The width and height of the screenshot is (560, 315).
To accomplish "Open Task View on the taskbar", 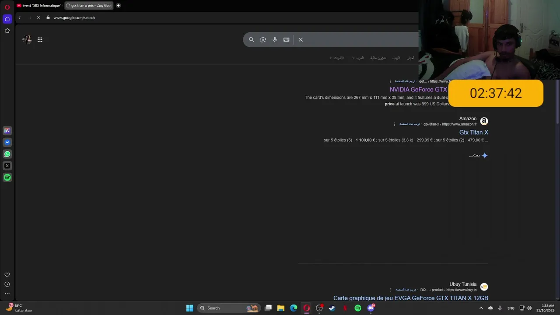I will click(268, 308).
